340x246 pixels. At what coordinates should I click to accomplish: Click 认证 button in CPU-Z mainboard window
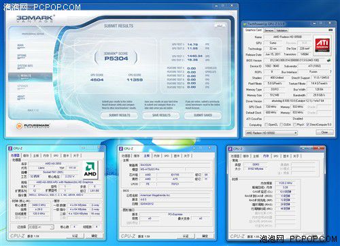coord(186,236)
